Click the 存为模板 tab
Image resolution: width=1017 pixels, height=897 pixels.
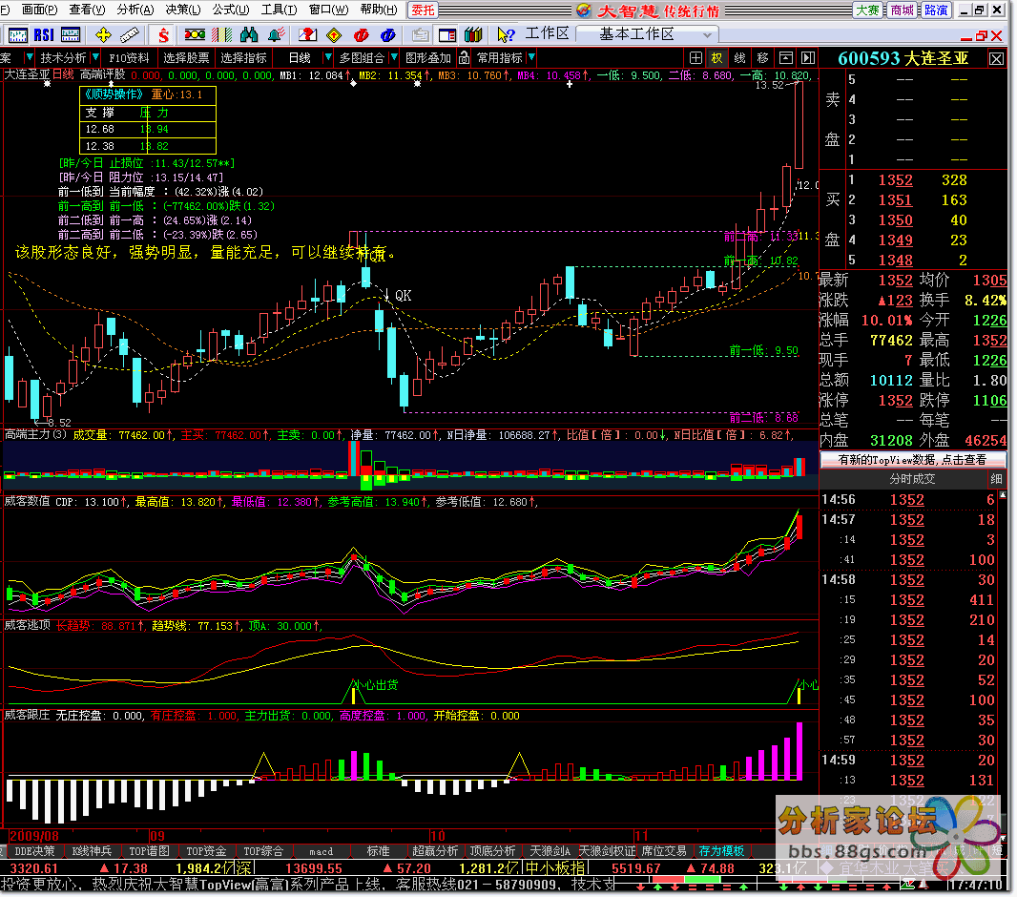pyautogui.click(x=721, y=851)
